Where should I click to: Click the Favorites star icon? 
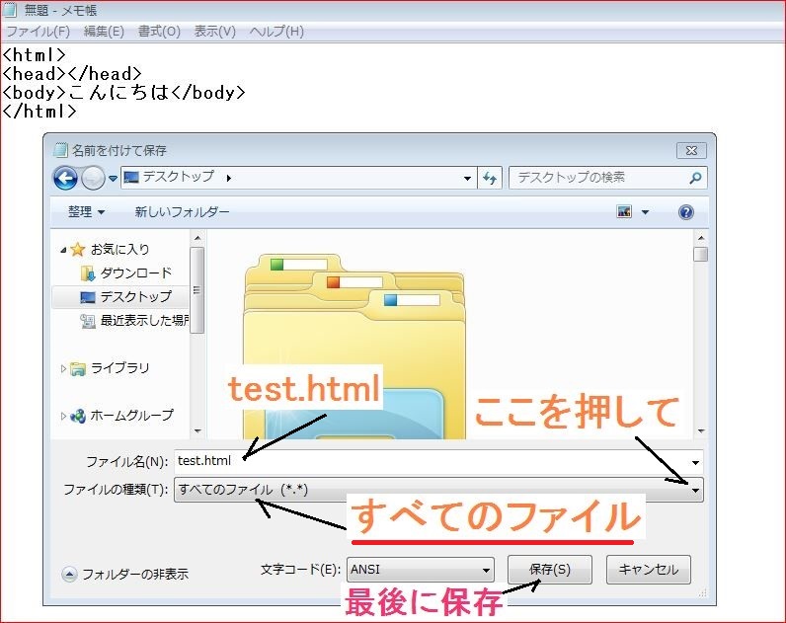coord(77,249)
